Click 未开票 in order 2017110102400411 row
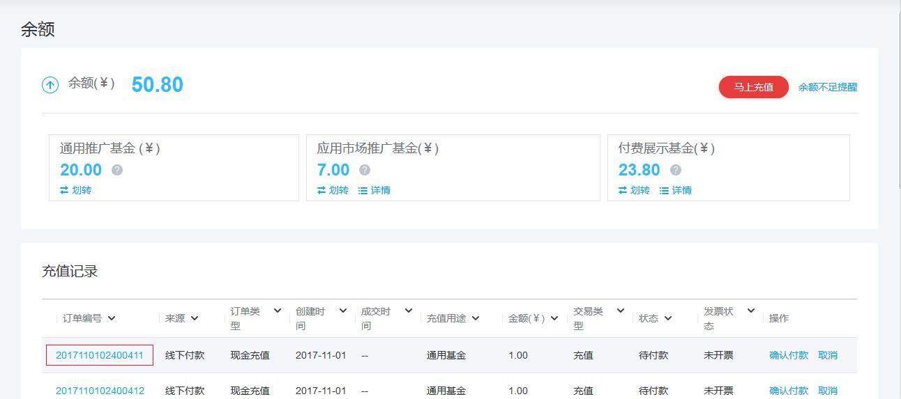Viewport: 901px width, 399px height. pyautogui.click(x=718, y=355)
